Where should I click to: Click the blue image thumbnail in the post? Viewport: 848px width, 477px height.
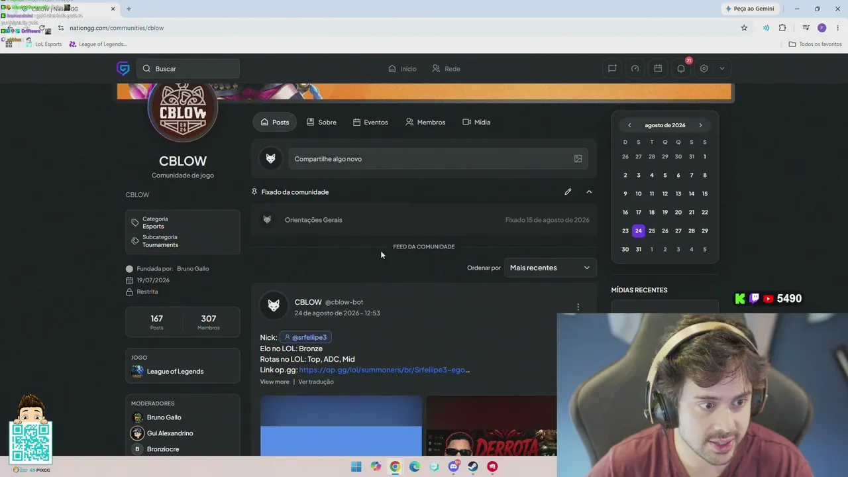(x=341, y=426)
